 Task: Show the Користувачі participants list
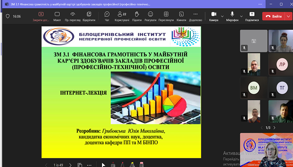click(x=121, y=16)
